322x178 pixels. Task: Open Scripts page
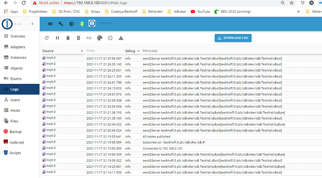click(x=20, y=153)
